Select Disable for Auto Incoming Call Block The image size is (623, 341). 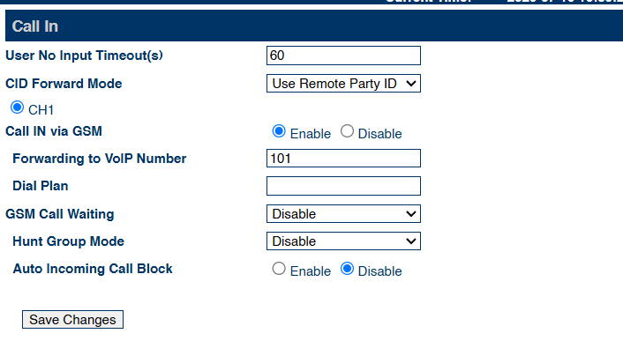click(347, 269)
